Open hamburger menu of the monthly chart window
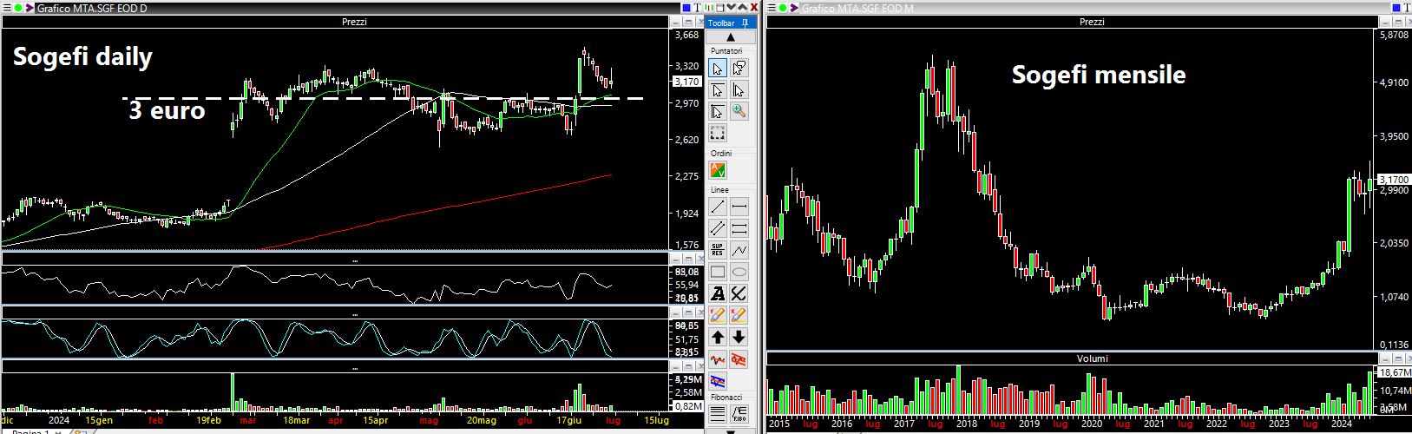1412x434 pixels. tap(772, 8)
